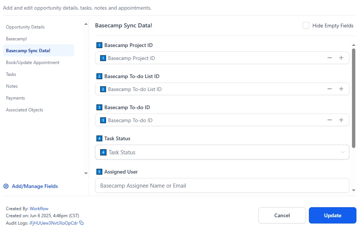362x232 pixels.
Task: Click the Created on date text
Action: (x=42, y=216)
